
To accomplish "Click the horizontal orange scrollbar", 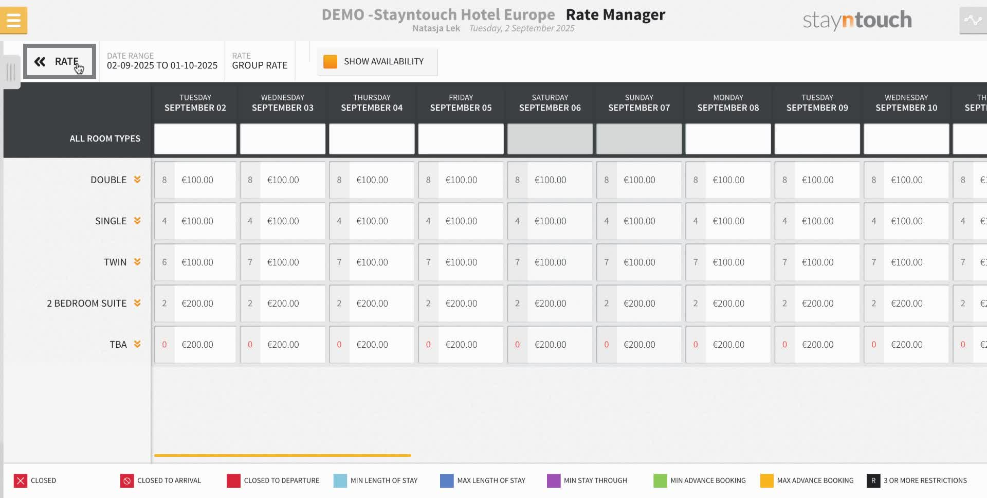I will click(282, 455).
